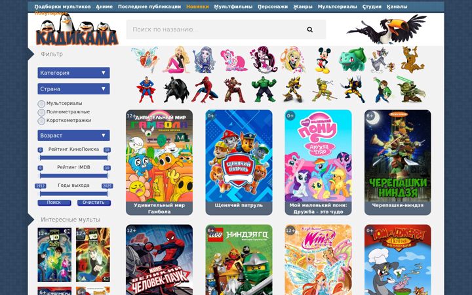Select the Короткометражки radio button

[x=41, y=121]
